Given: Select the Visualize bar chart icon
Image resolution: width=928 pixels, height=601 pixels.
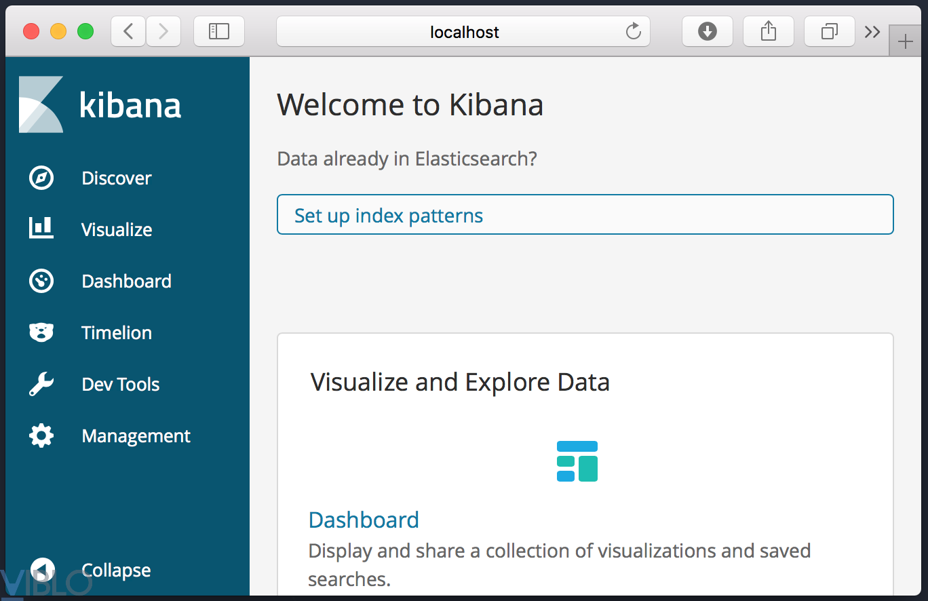Looking at the screenshot, I should [41, 229].
